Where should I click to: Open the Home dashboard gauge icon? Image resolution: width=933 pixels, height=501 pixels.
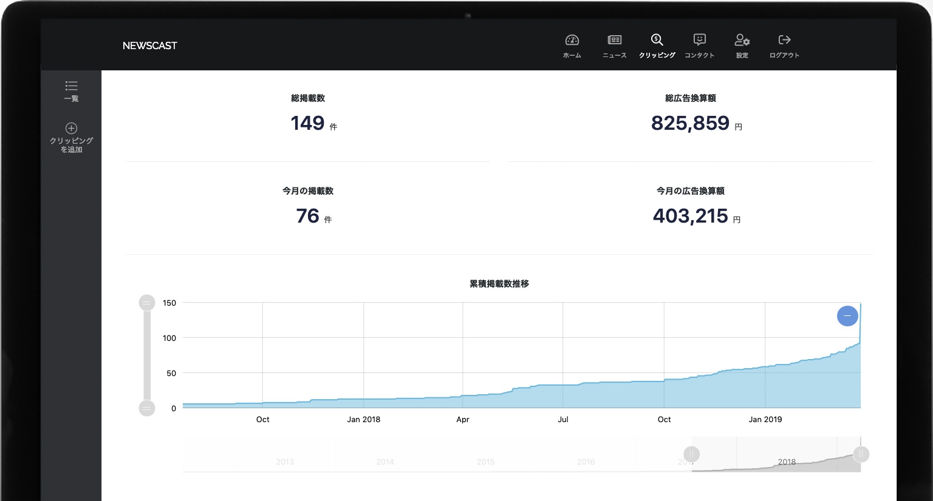pyautogui.click(x=572, y=41)
